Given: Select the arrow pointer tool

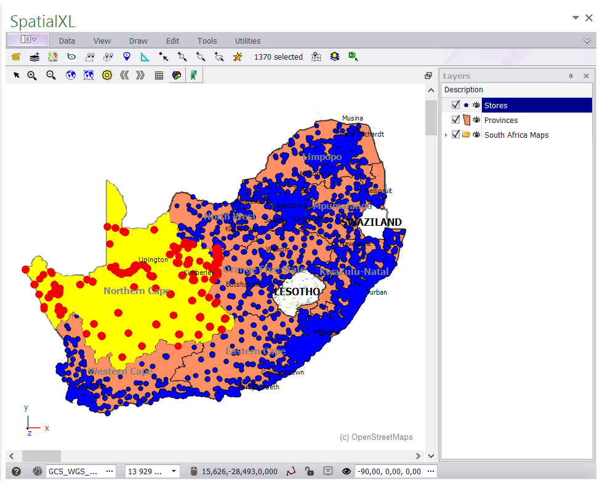Looking at the screenshot, I should [17, 75].
